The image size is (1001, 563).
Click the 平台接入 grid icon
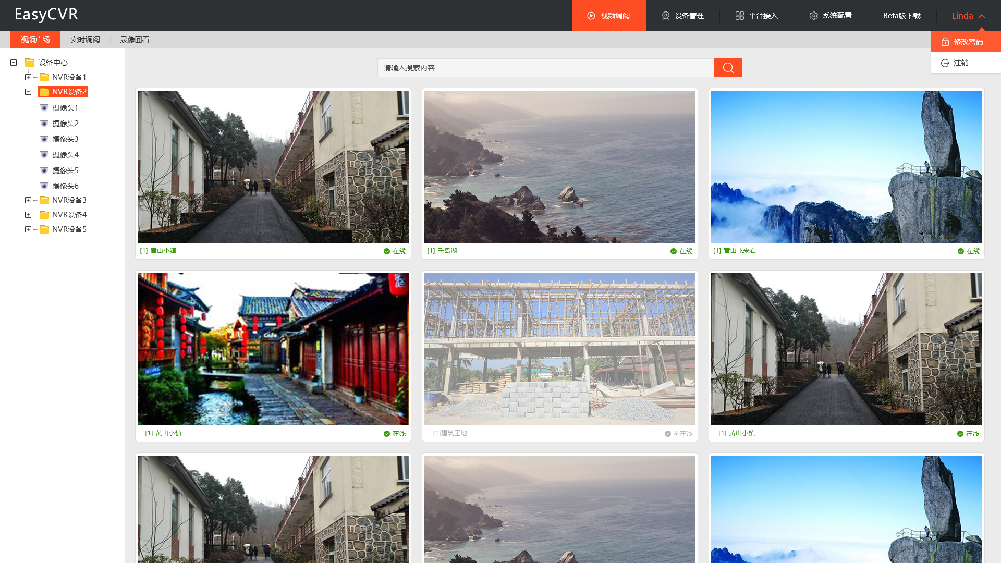click(739, 16)
